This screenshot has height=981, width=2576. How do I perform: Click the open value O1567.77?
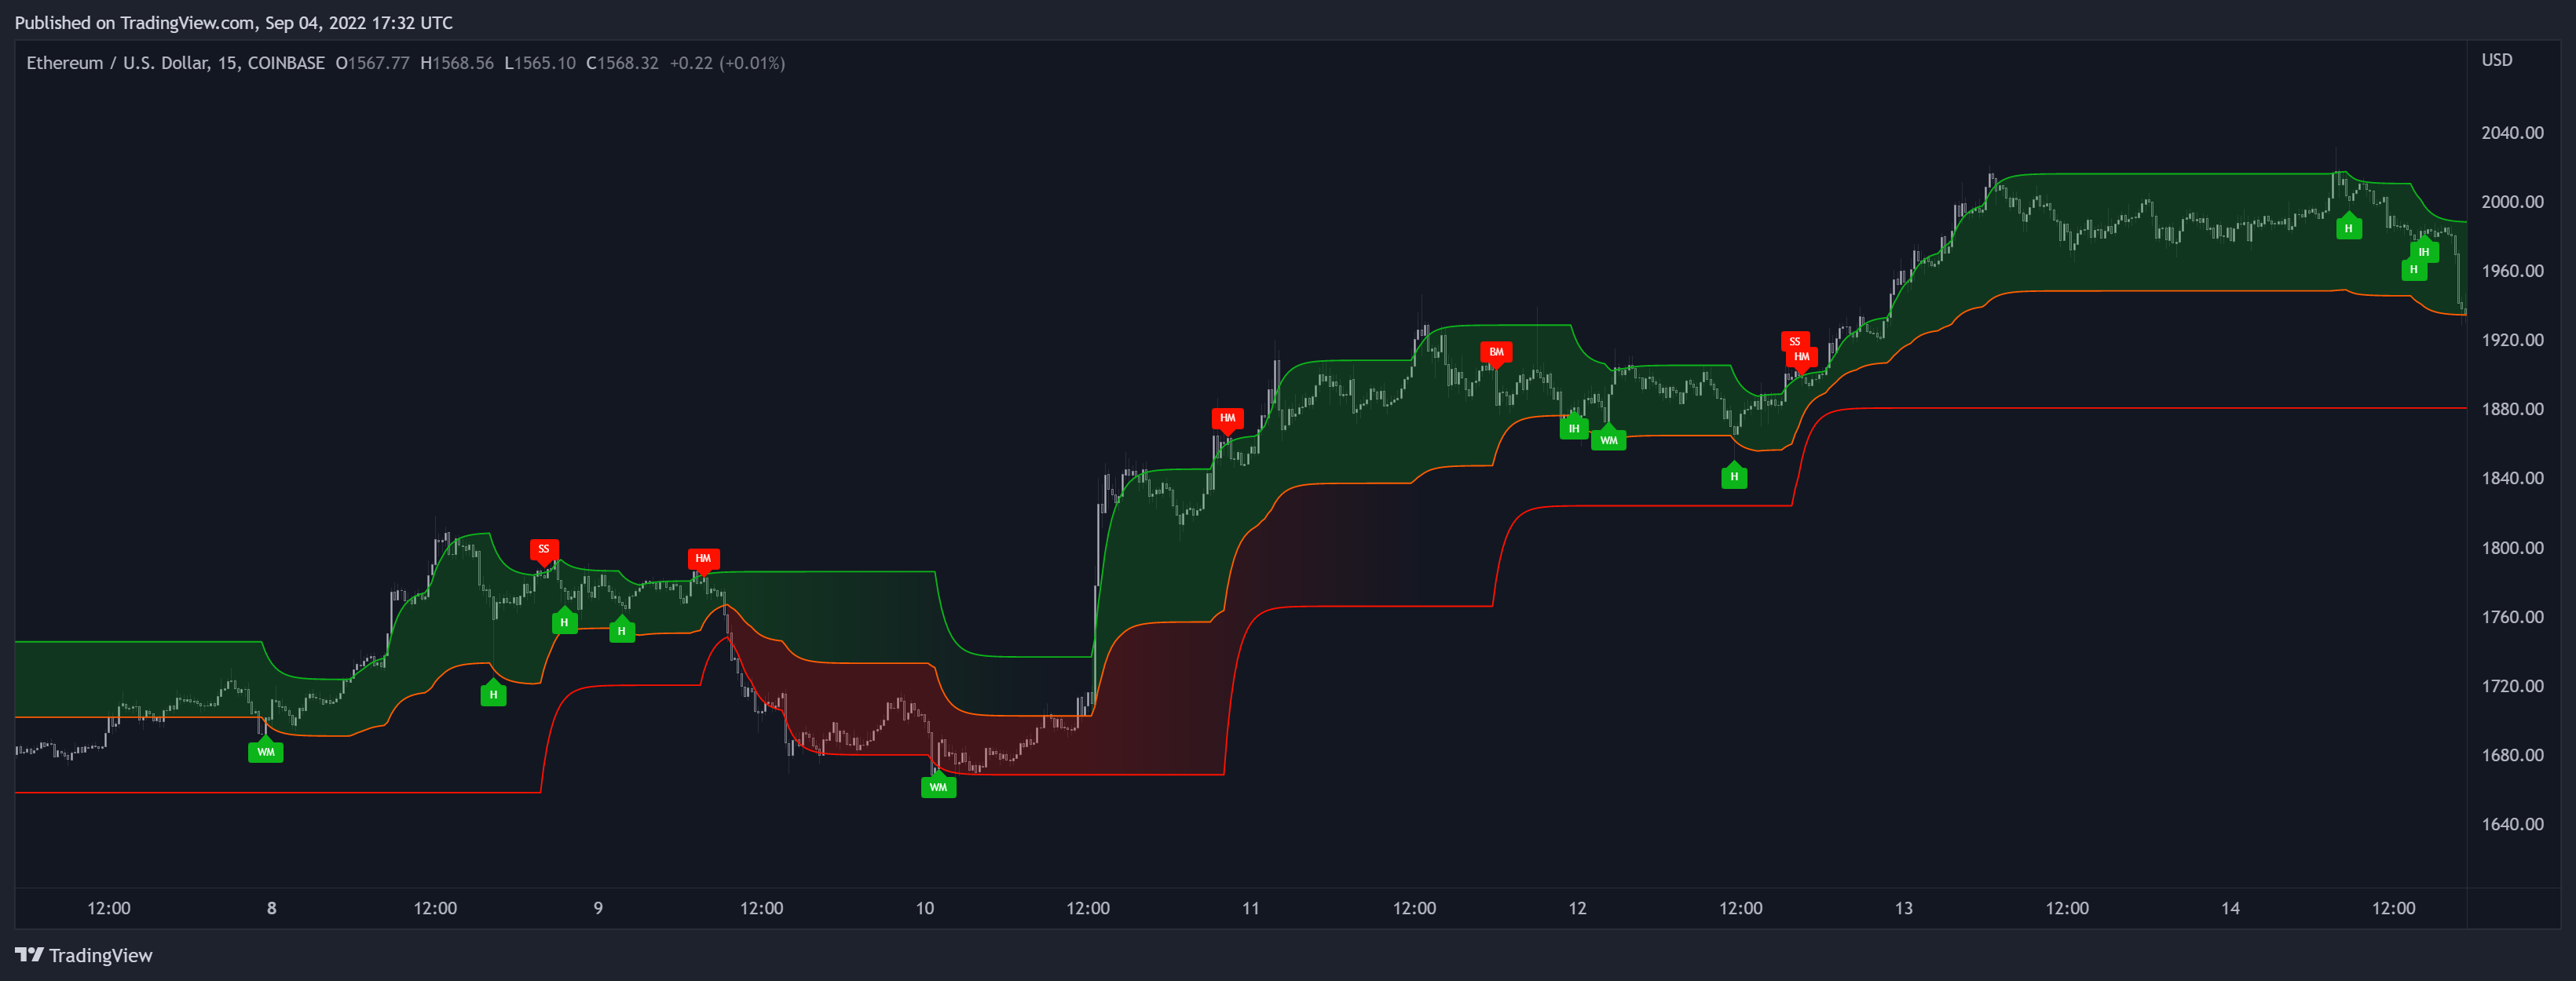(372, 63)
